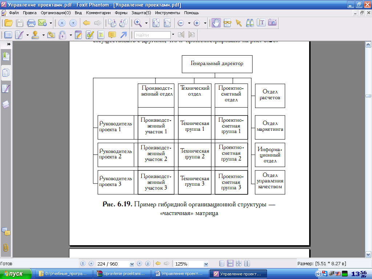Select the page with pen markup tool
Viewport: 372px width, 279px height.
(19, 35)
